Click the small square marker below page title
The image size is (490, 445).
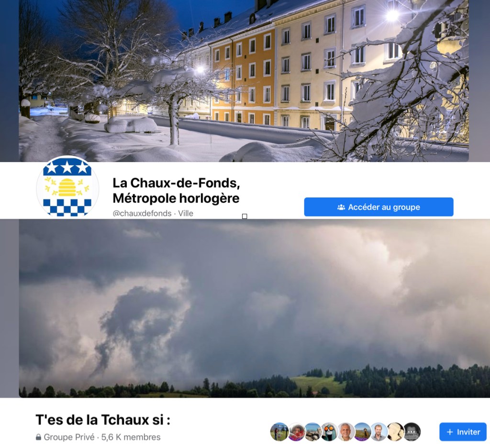coord(245,216)
